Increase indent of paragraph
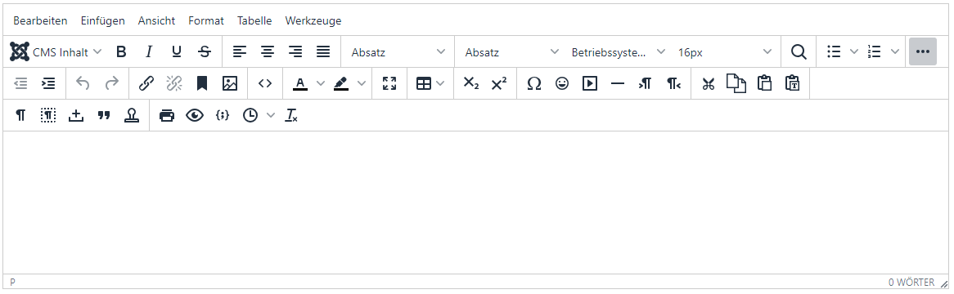 coord(48,84)
